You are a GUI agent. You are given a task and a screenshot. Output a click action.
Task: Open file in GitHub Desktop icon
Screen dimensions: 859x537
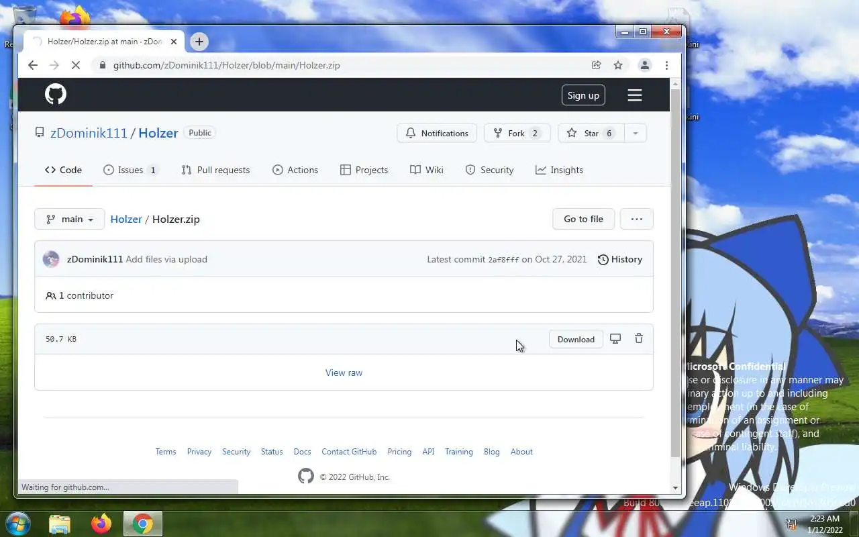tap(615, 339)
